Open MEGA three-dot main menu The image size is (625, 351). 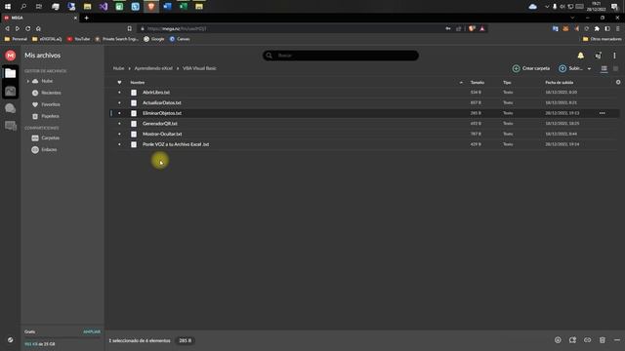pos(614,56)
